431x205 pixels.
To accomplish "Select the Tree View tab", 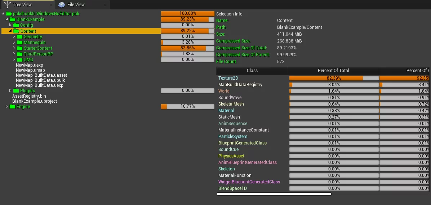I will pos(22,5).
